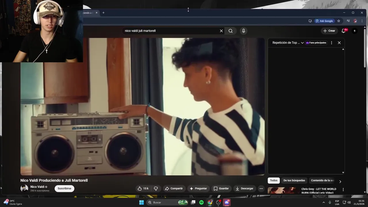Click the magnifier search button

click(x=231, y=31)
